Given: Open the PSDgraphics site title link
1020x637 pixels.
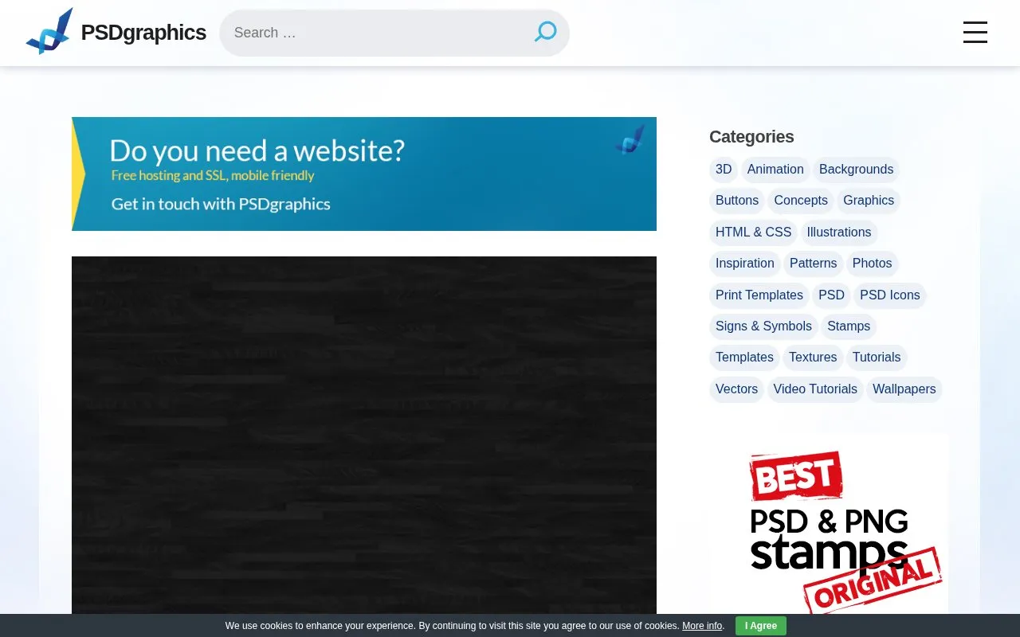Looking at the screenshot, I should [143, 33].
